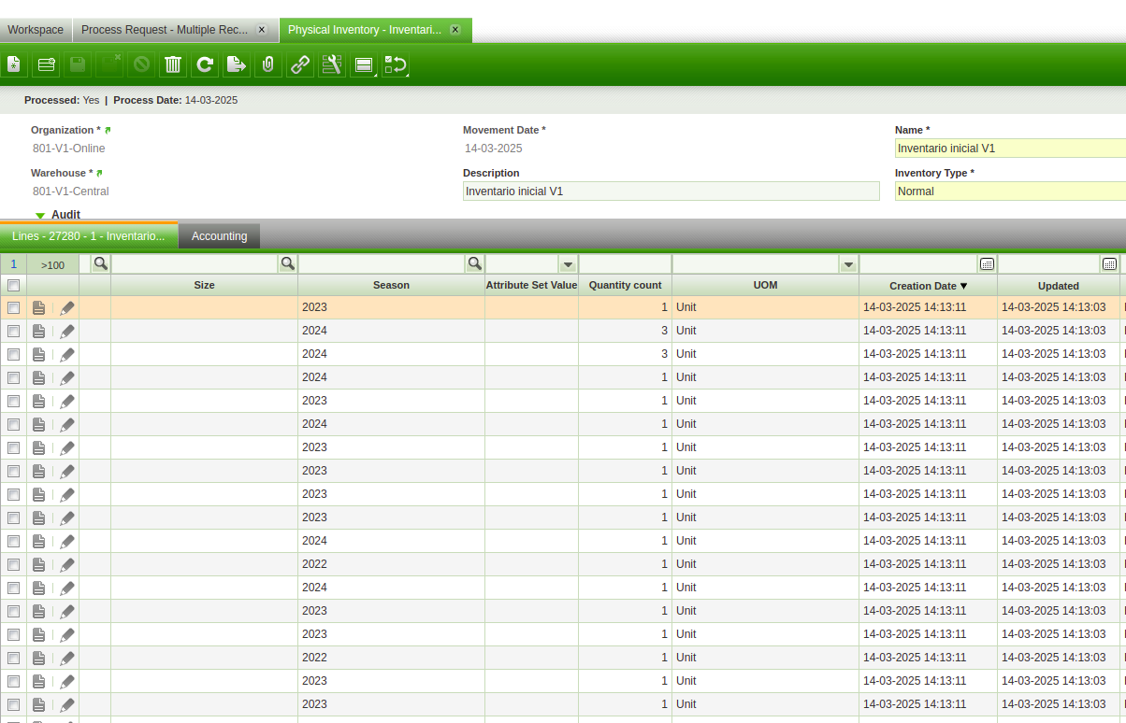
Task: Click the Quantity count column header
Action: (625, 285)
